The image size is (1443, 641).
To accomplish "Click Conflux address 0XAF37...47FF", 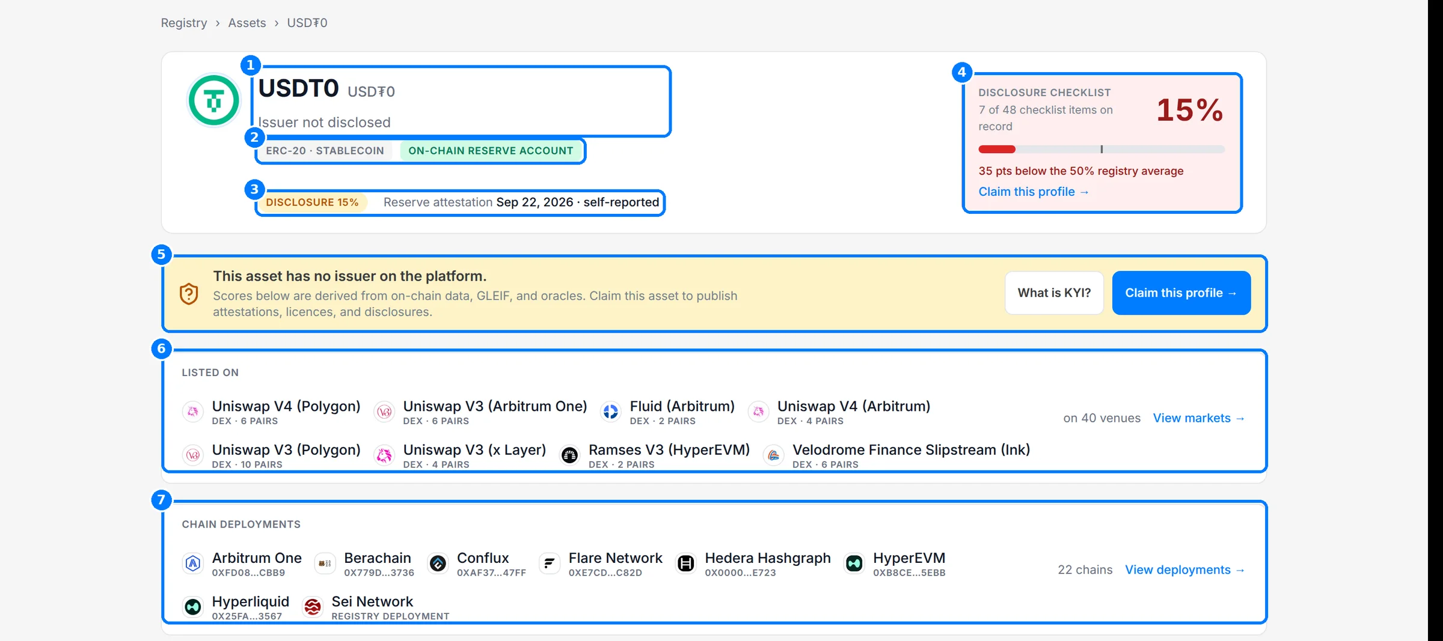I will [491, 573].
